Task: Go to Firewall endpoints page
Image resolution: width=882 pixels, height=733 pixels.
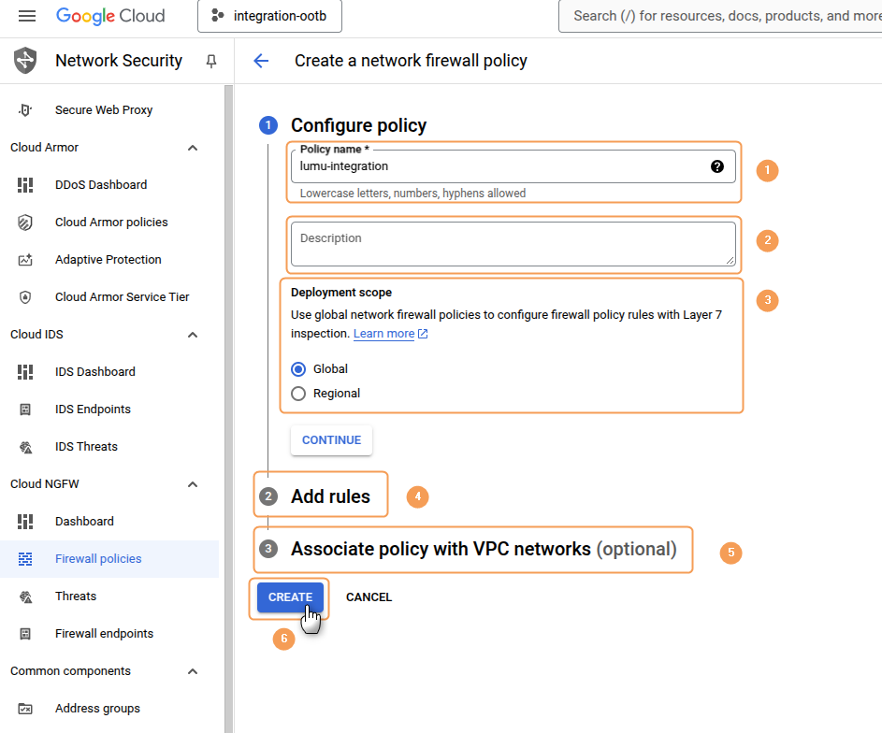Action: pos(104,634)
